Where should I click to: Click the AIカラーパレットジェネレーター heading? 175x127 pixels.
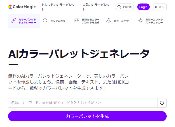[79, 57]
